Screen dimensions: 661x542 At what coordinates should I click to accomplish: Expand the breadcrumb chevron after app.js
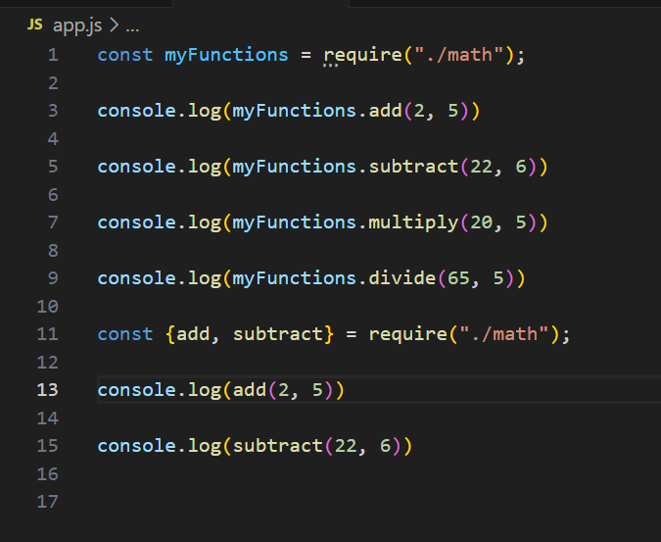pos(114,25)
